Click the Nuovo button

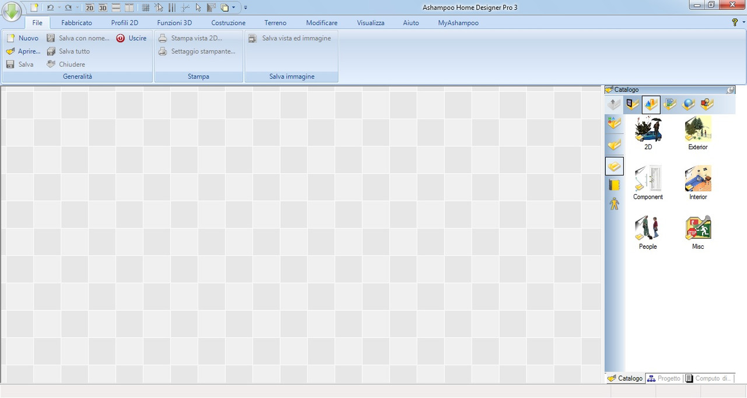[x=22, y=38]
